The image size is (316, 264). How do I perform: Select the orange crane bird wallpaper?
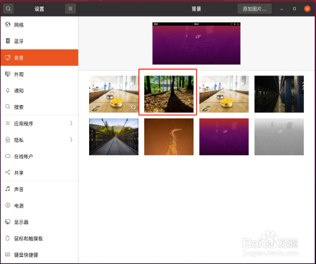(x=169, y=137)
